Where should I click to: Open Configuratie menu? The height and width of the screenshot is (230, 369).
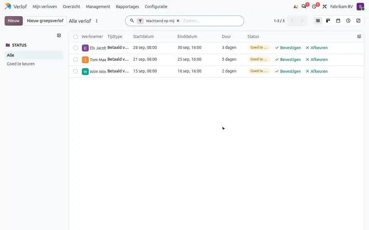(156, 7)
